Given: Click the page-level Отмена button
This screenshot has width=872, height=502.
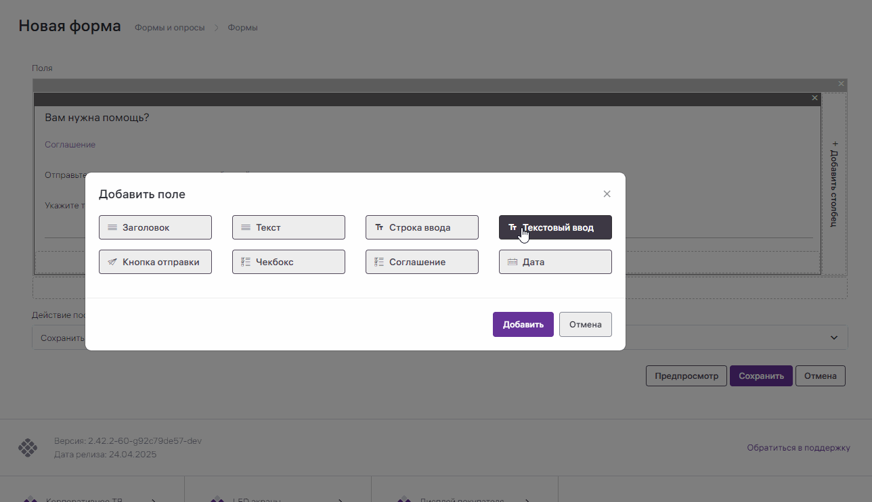Looking at the screenshot, I should [x=820, y=376].
